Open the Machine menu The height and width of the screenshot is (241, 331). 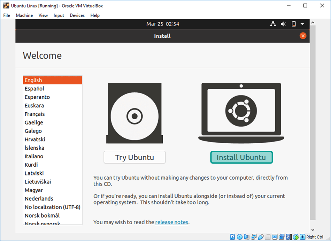[x=24, y=15]
